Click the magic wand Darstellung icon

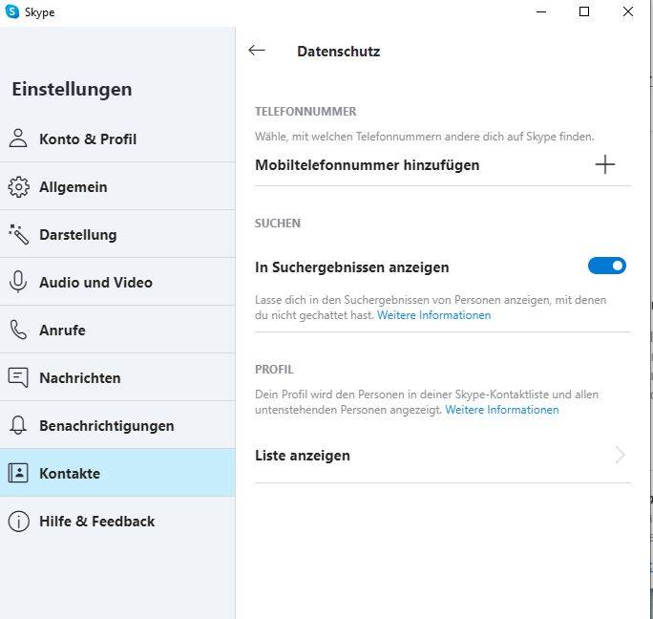[18, 234]
